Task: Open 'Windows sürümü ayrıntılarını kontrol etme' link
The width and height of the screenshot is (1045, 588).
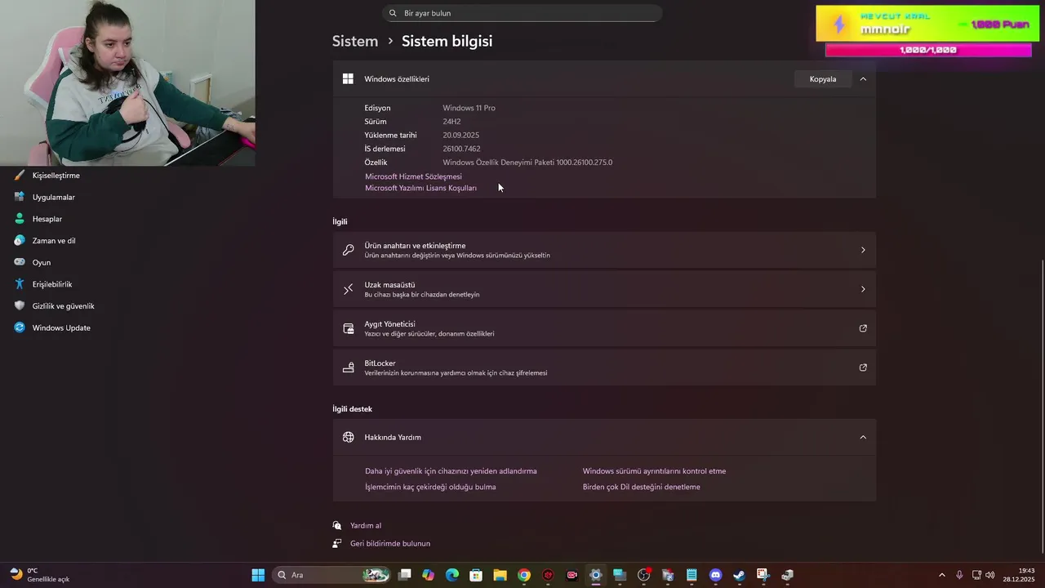Action: [654, 471]
